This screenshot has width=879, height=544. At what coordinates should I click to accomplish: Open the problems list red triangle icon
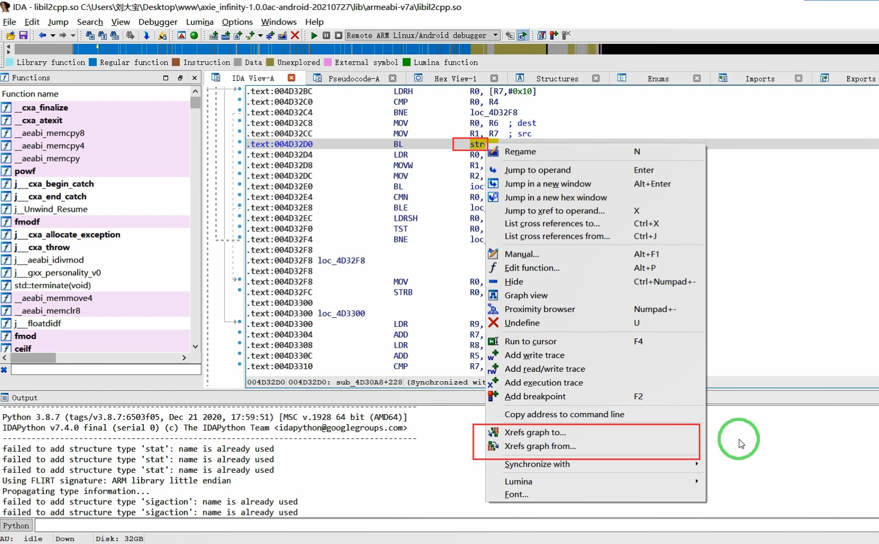pos(182,35)
